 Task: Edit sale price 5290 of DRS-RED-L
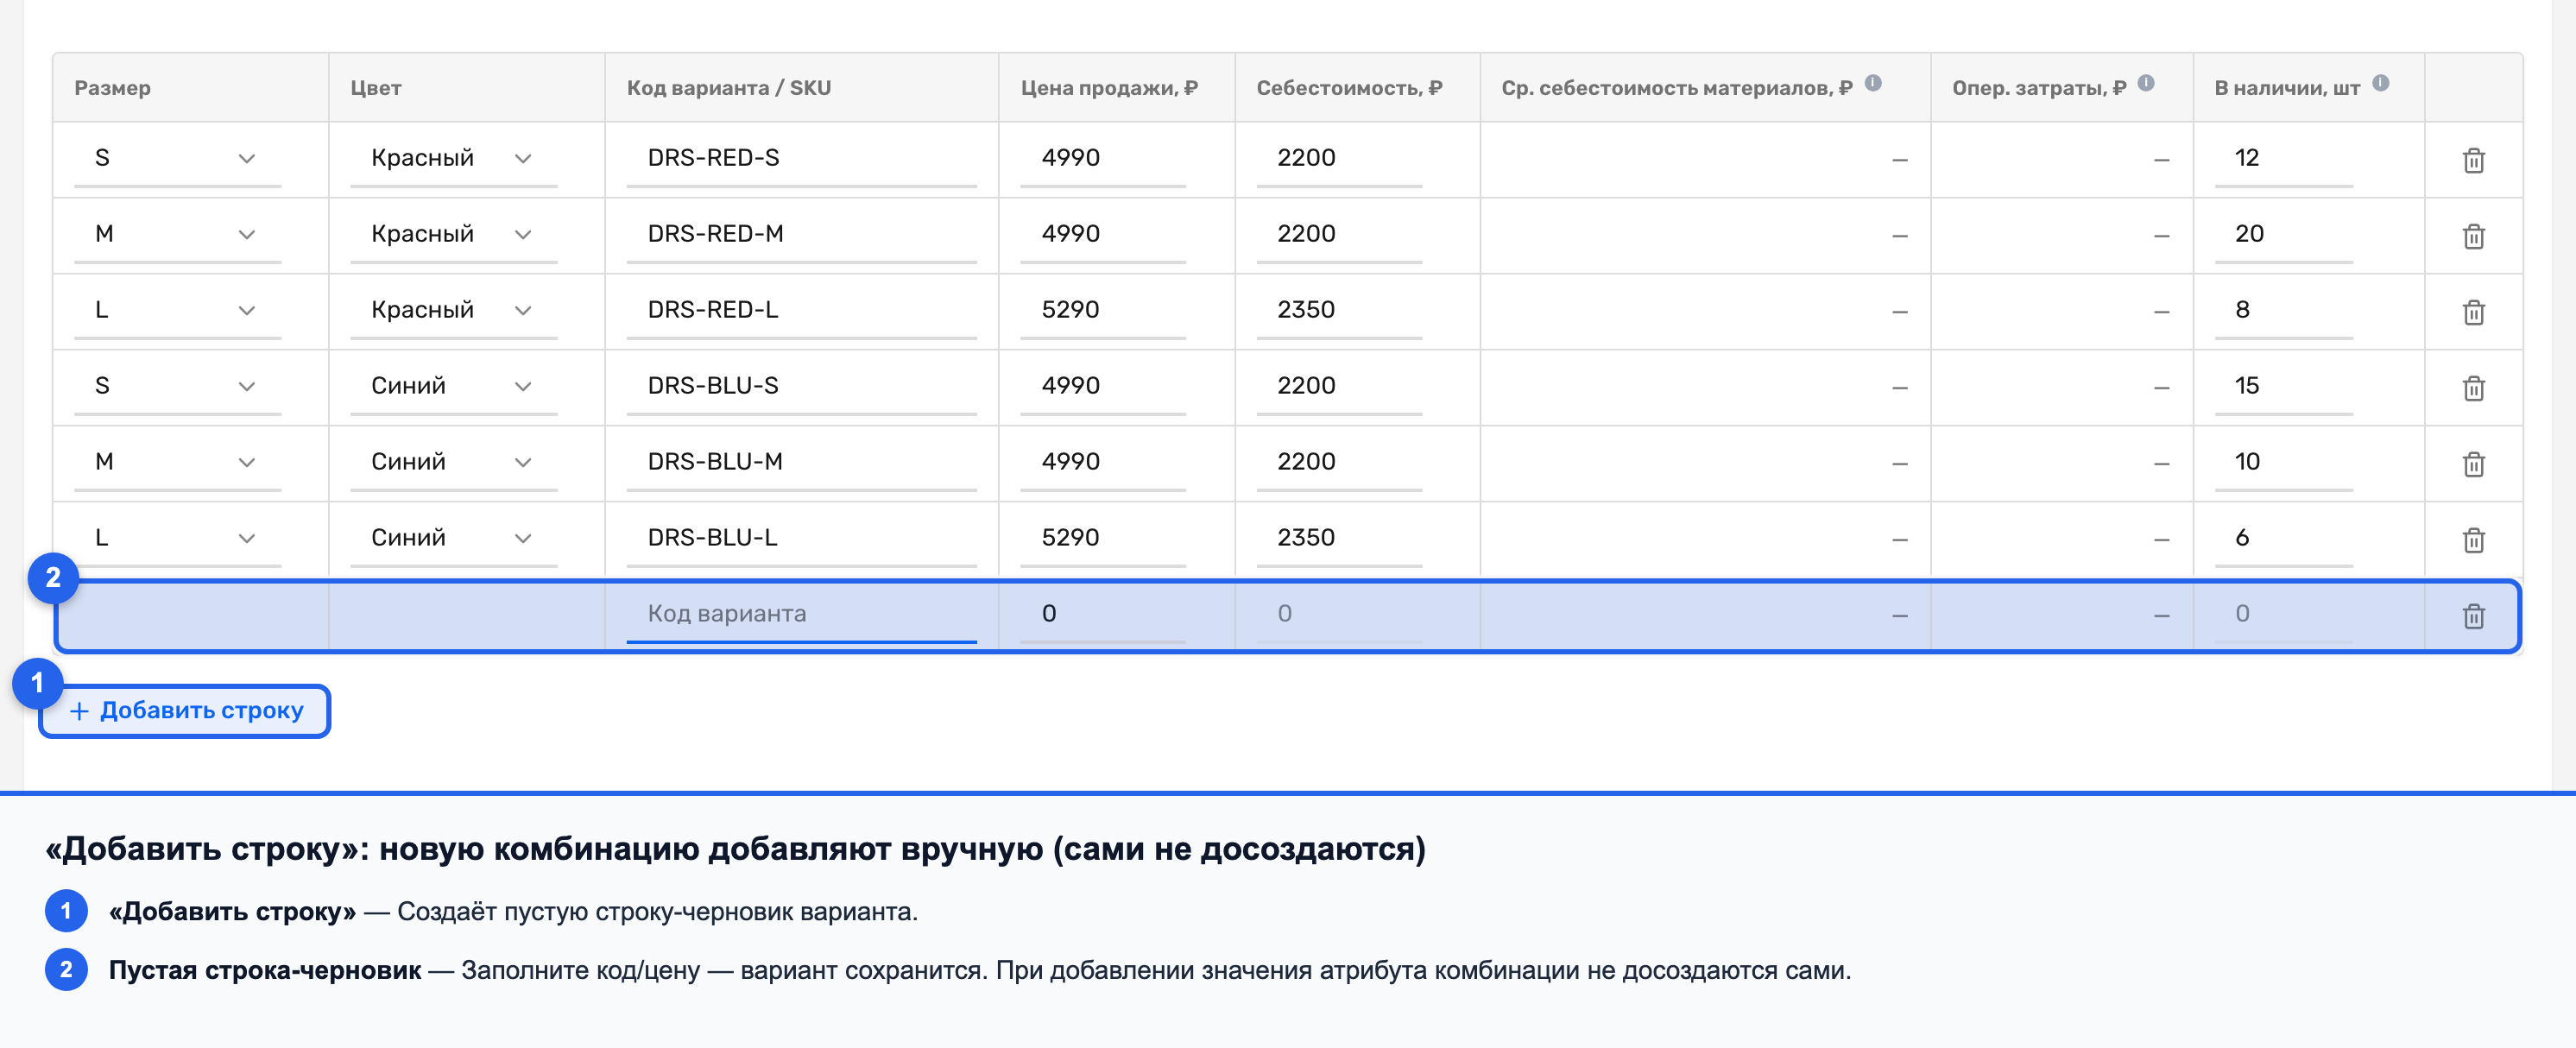point(1103,310)
